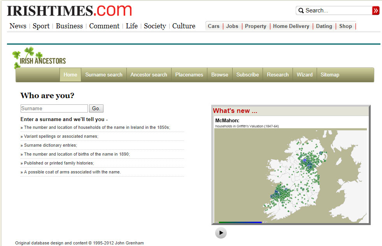Click the Irish Ancestors shamrock logo
Screen dimensions: 382x246
click(x=39, y=58)
